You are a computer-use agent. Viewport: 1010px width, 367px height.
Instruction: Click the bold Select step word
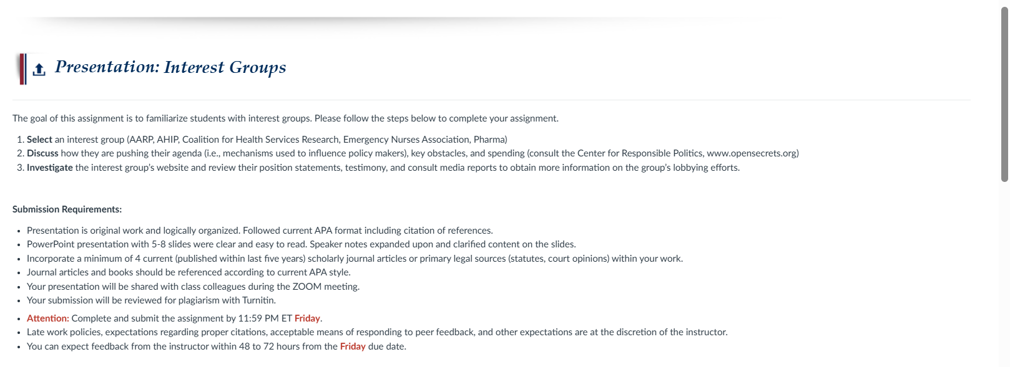pos(39,140)
